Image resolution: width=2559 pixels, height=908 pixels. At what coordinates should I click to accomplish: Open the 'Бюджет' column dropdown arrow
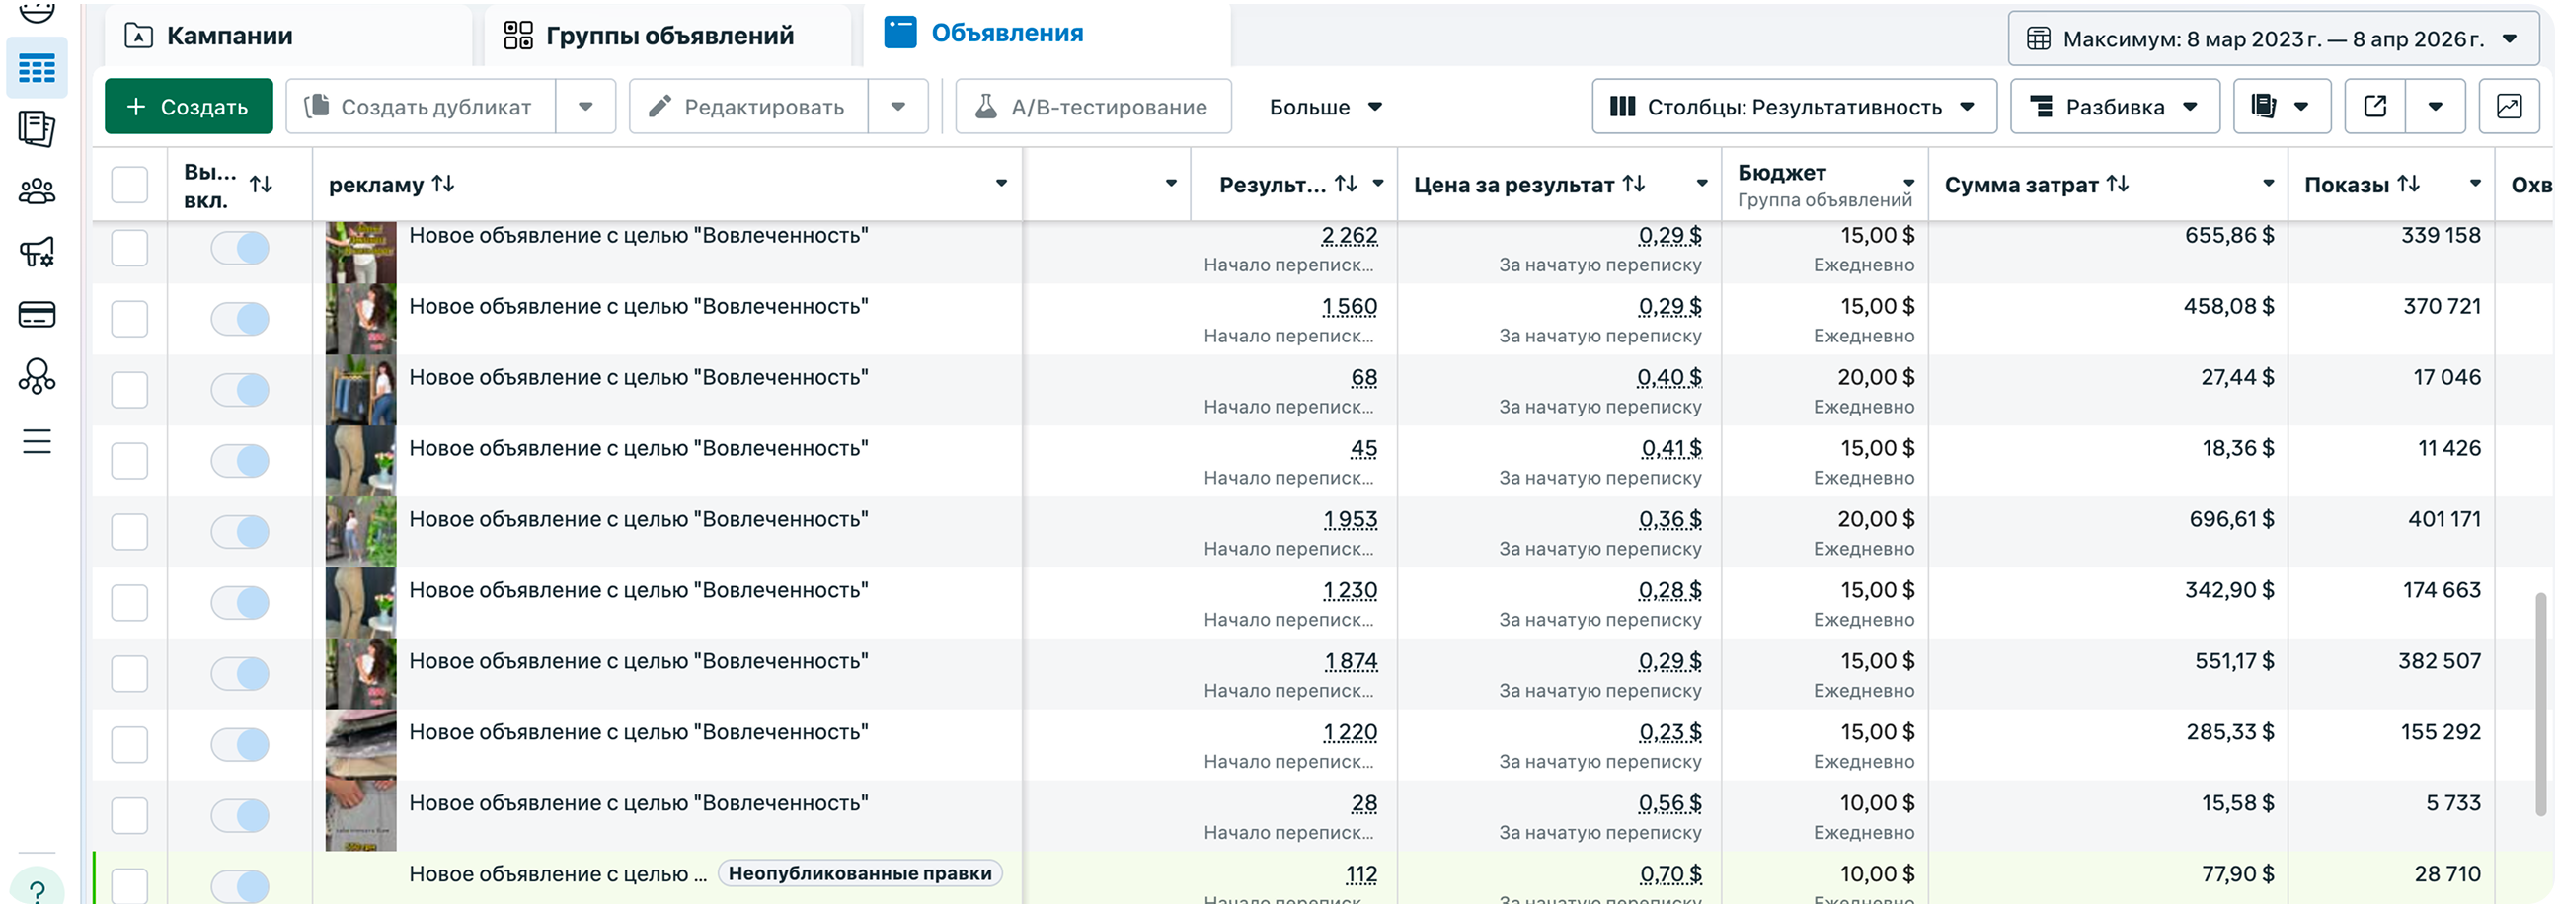(x=1909, y=184)
